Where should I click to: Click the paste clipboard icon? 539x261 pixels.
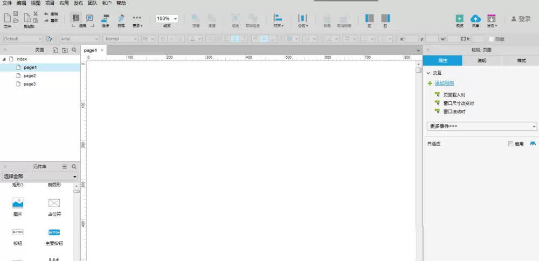(36, 20)
